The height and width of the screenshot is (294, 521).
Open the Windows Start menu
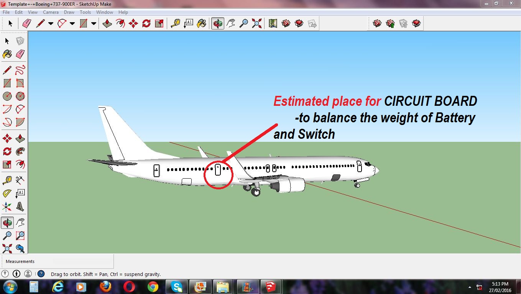pos(10,287)
